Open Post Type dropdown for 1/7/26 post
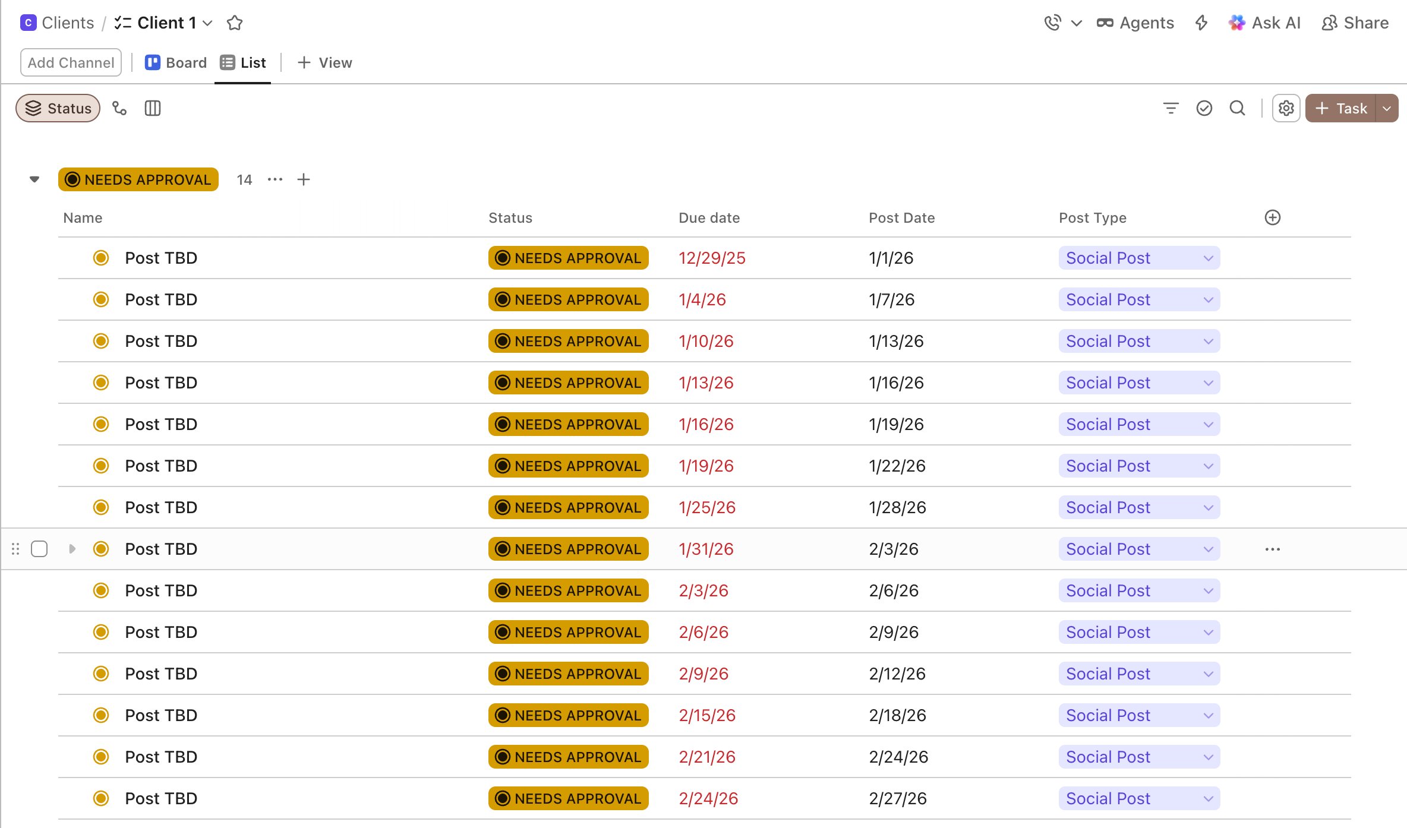The image size is (1407, 828). point(1139,299)
